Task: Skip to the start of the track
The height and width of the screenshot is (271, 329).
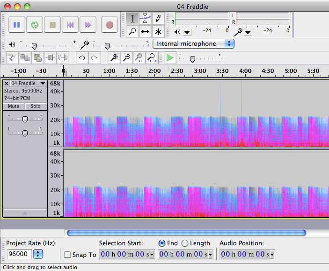Action: pyautogui.click(x=70, y=25)
